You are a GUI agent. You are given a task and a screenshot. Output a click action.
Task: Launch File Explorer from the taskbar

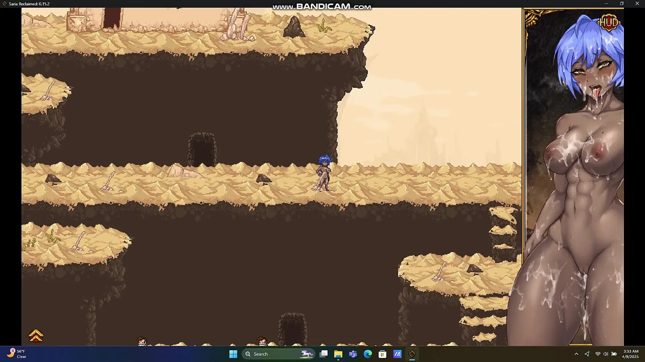338,354
